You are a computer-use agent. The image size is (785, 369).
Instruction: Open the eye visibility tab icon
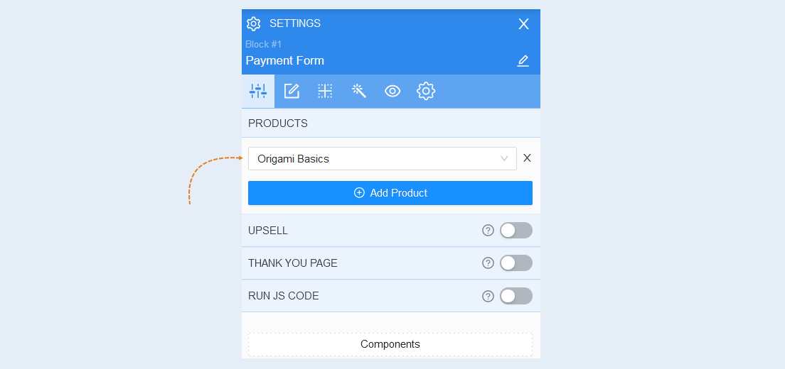[392, 91]
